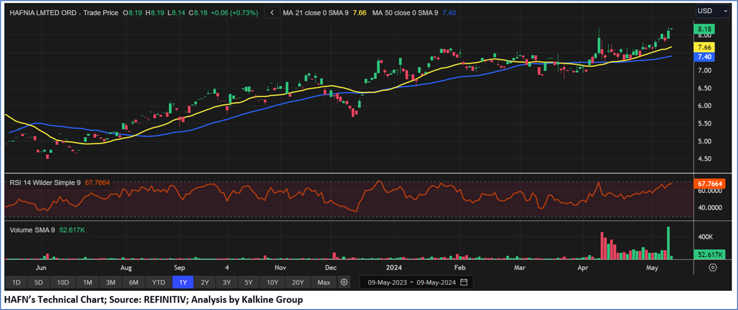
Task: Select the 5D time range
Action: [39, 282]
